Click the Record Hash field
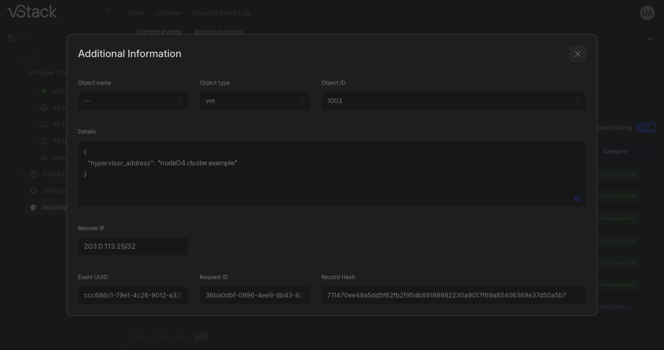The width and height of the screenshot is (664, 350). coord(454,295)
